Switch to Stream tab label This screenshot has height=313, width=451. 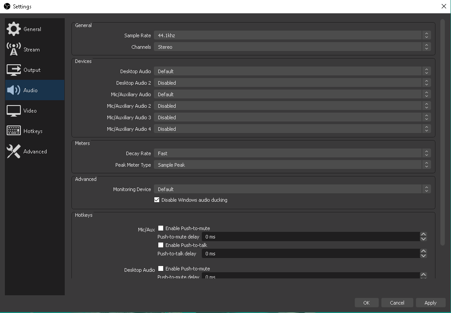31,50
